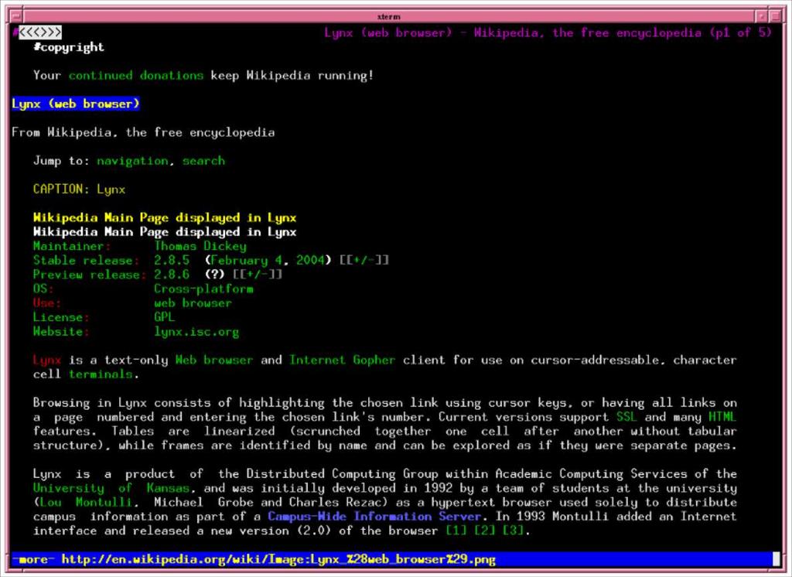Open the 'GPL' license link
The width and height of the screenshot is (792, 577).
click(x=164, y=317)
